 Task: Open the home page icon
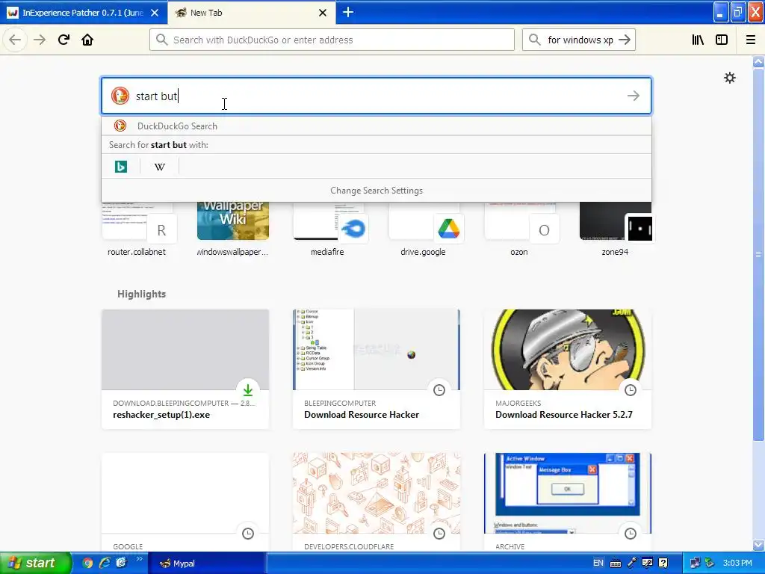[87, 40]
